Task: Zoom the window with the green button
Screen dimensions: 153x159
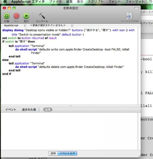Action: click(14, 8)
